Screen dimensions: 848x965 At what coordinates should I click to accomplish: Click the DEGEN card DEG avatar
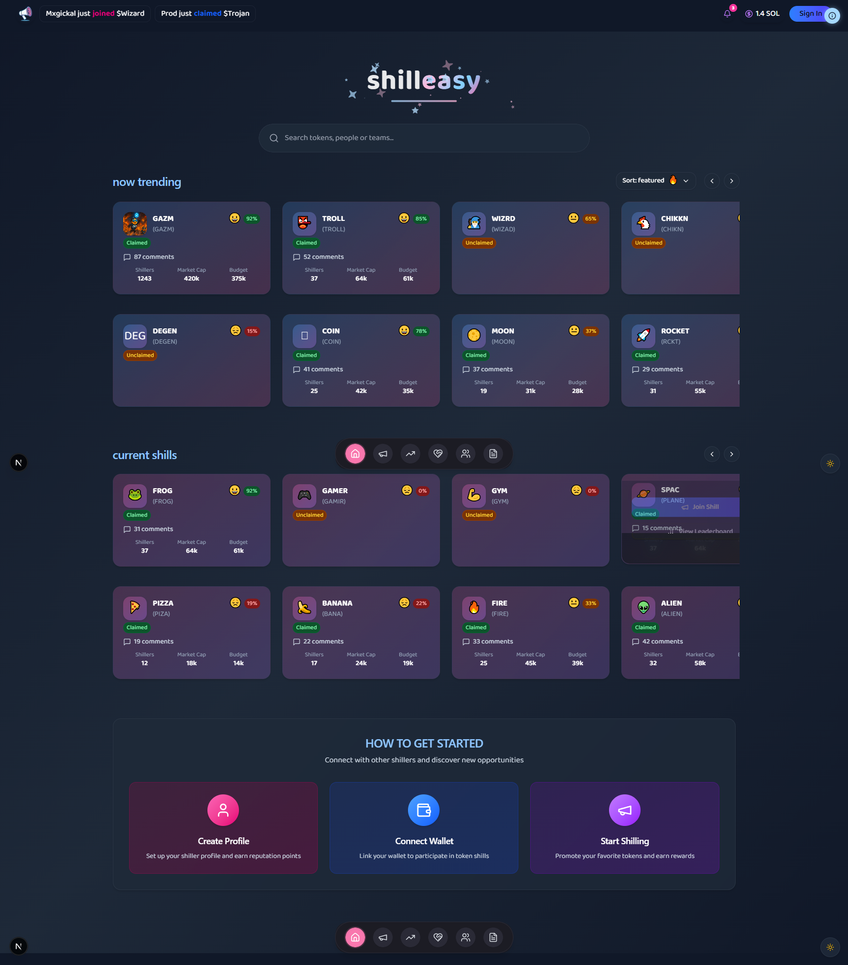click(135, 336)
